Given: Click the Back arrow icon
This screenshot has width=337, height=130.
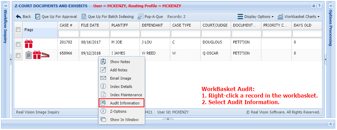Looking at the screenshot, I should 19,17.
